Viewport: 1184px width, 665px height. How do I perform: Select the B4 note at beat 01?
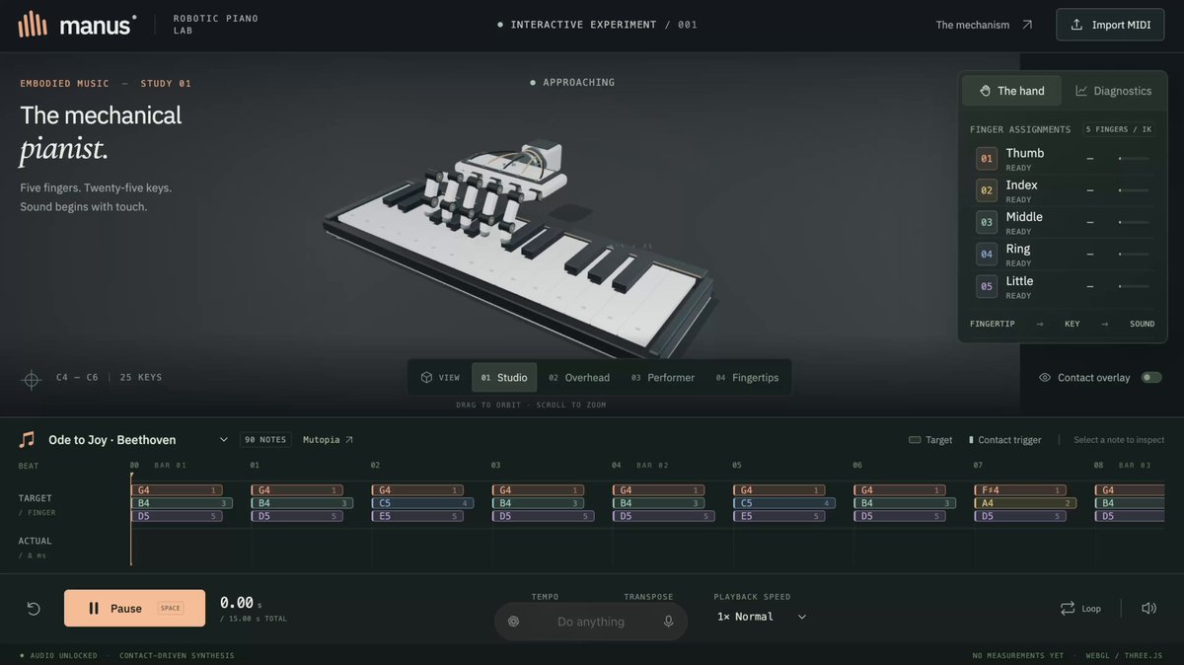click(302, 503)
